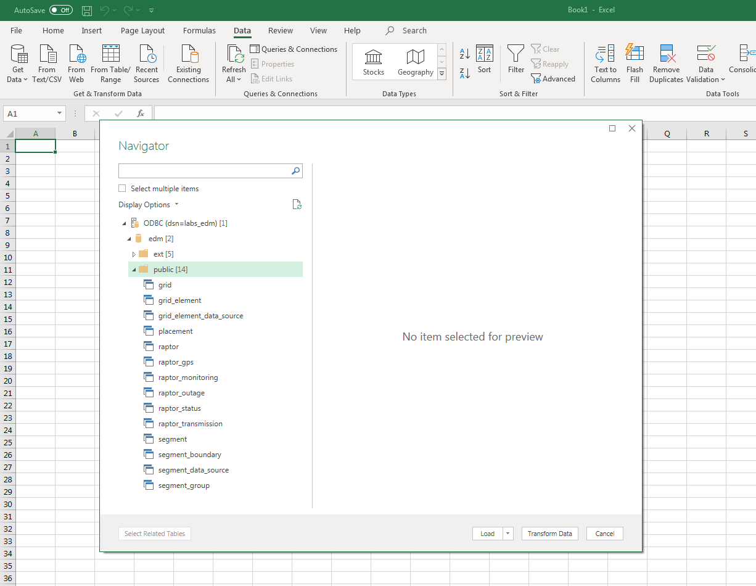Refresh the Navigator list
This screenshot has height=586, width=756.
297,205
